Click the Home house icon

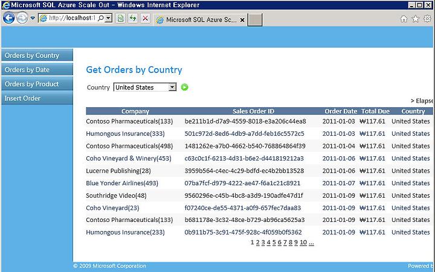(404, 19)
